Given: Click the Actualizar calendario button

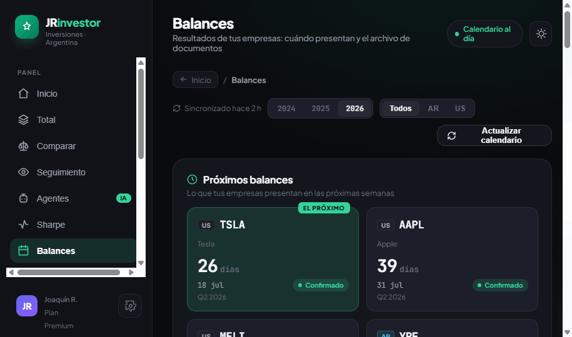Looking at the screenshot, I should click(x=494, y=135).
